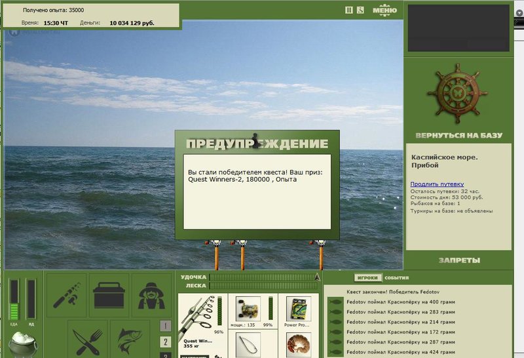Click the reel power text мощн.: 135

[242, 325]
